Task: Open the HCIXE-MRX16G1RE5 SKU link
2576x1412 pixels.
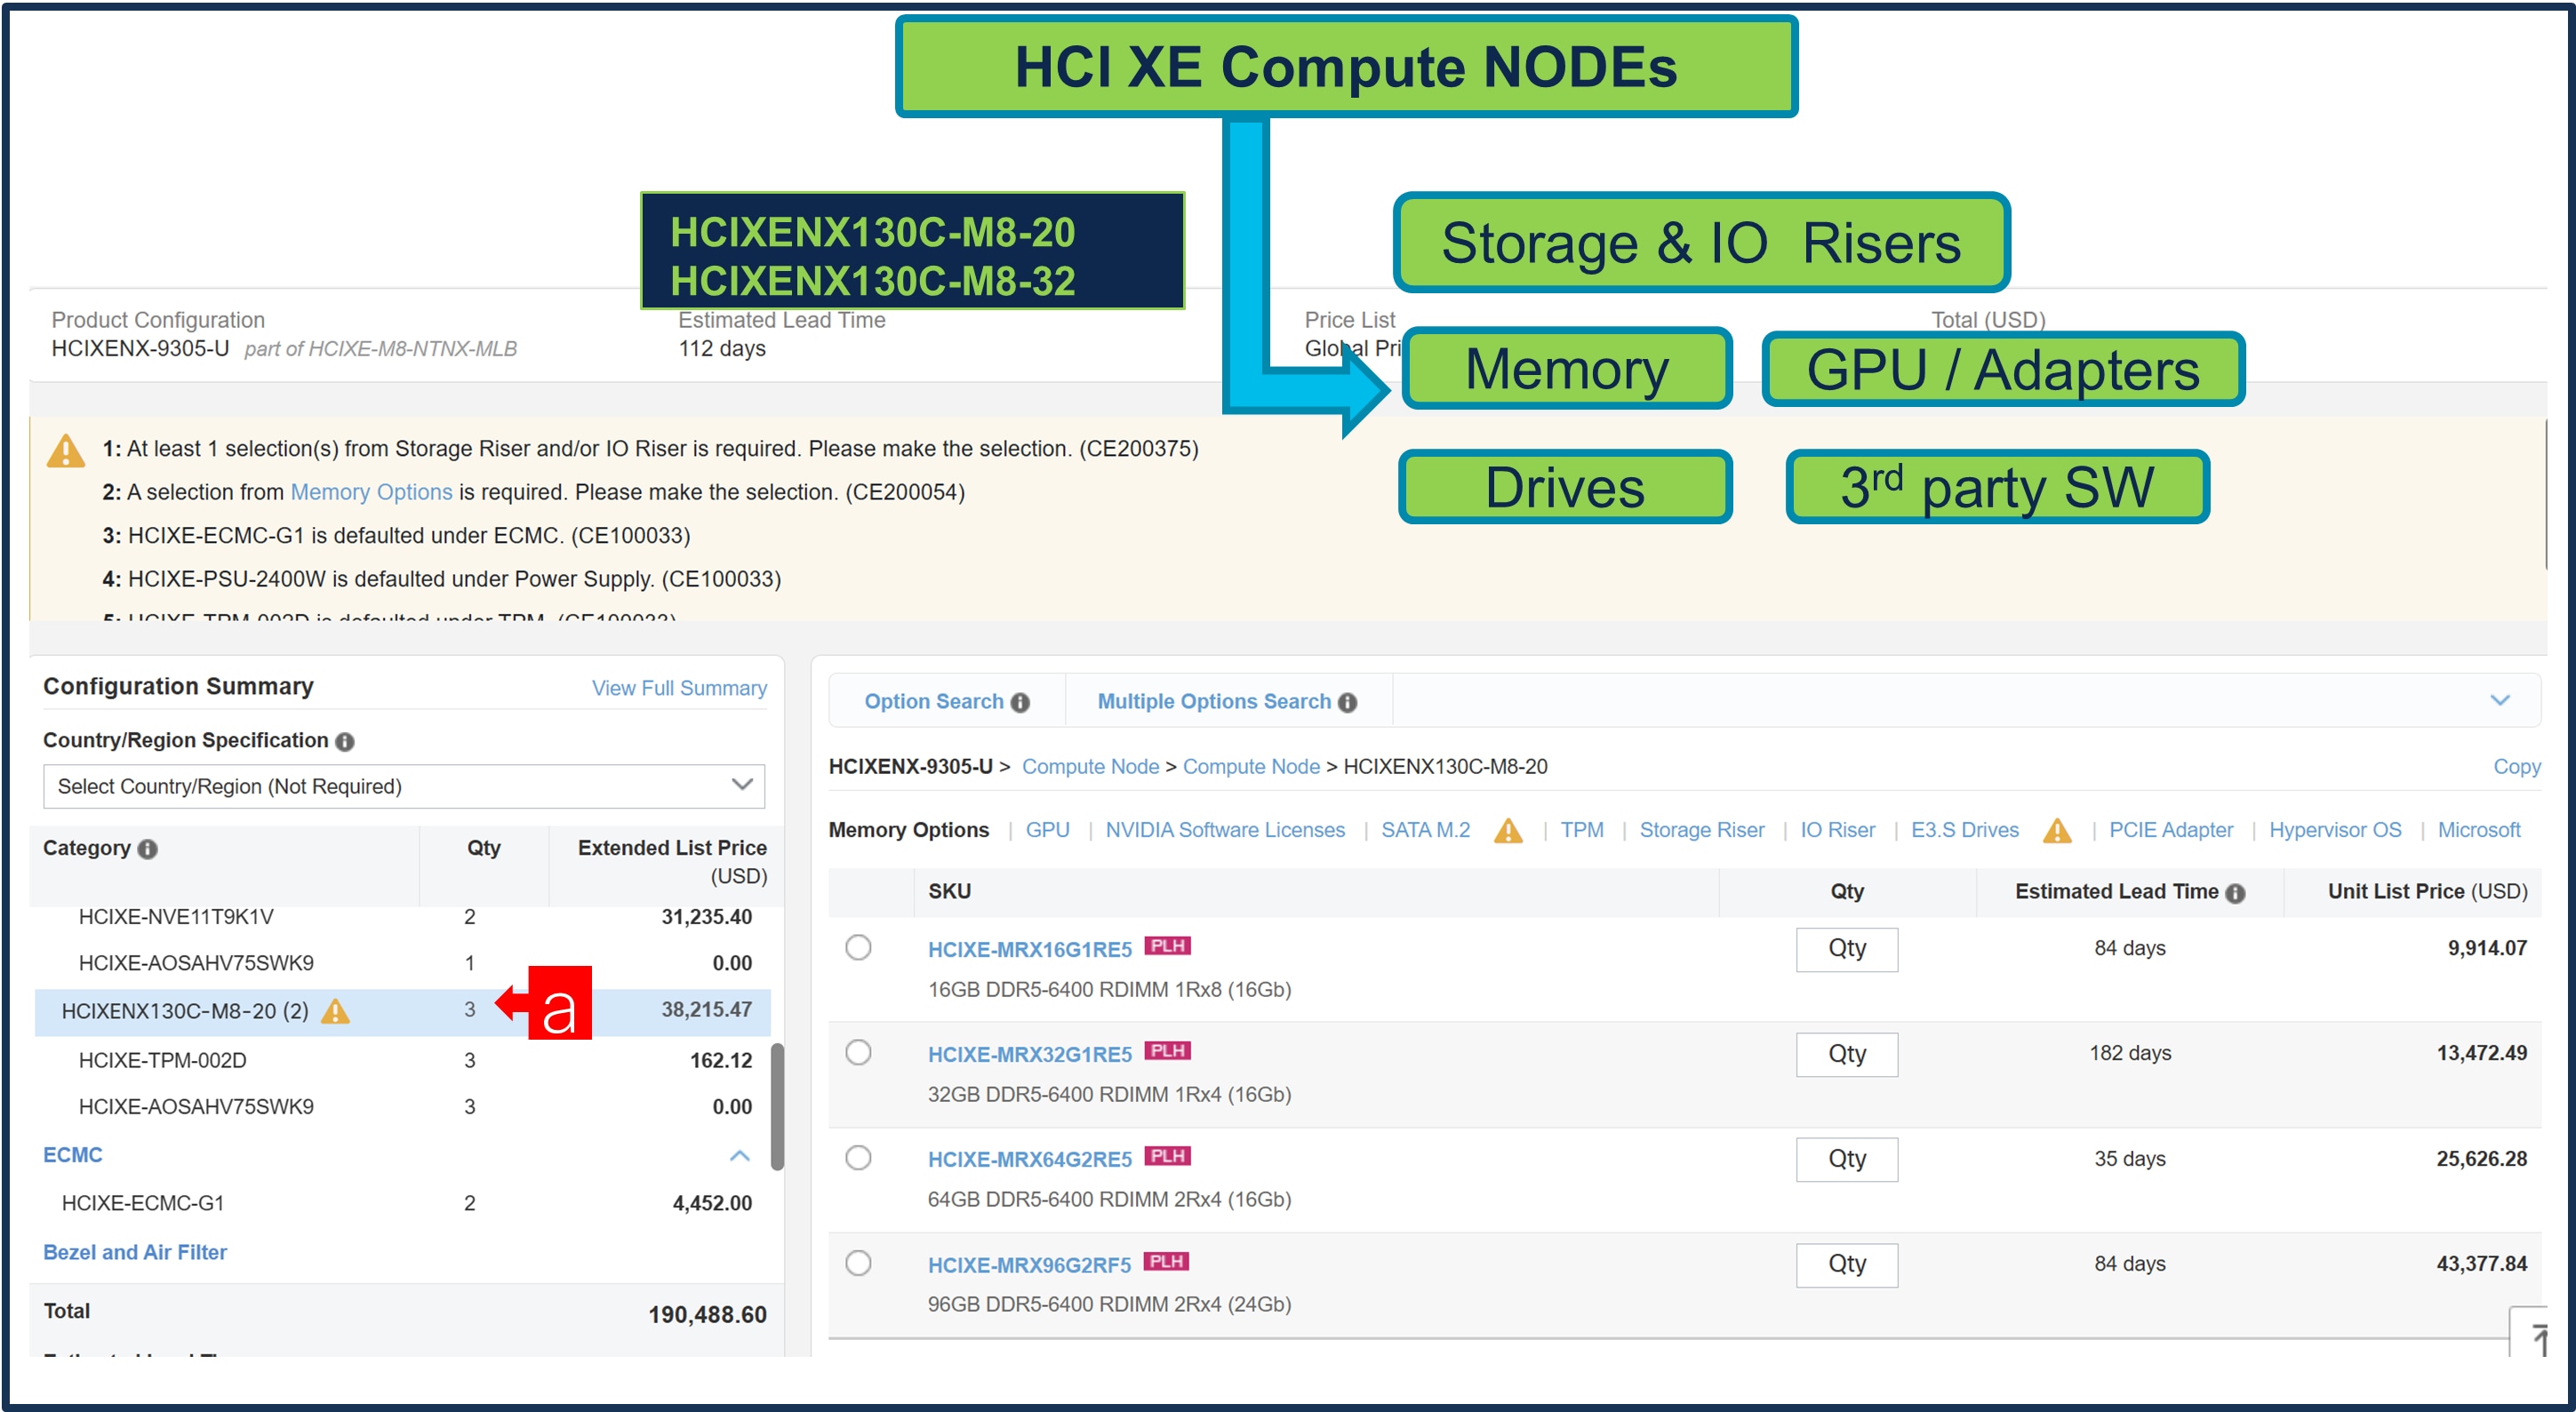Action: [1029, 949]
